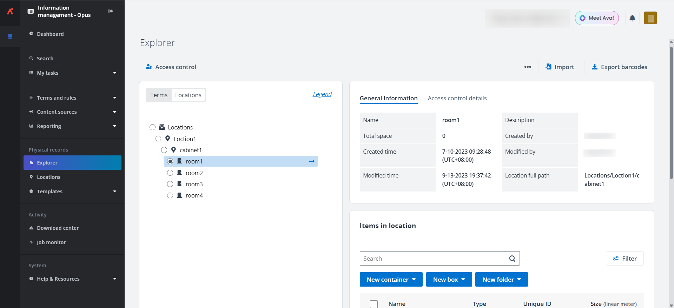The image size is (674, 308).
Task: Click the search magnifier in Items search box
Action: point(512,259)
